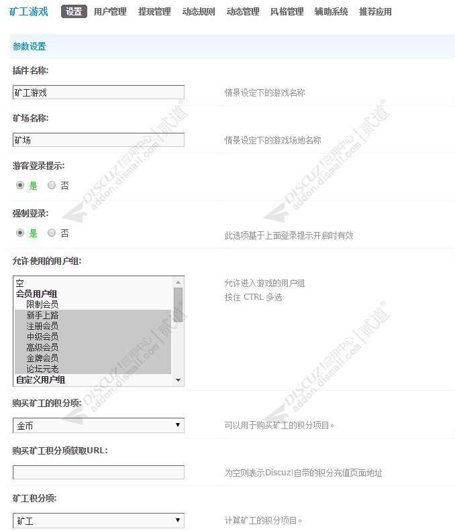Focus the 插件名称 input field
This screenshot has height=531, width=455.
pos(99,93)
